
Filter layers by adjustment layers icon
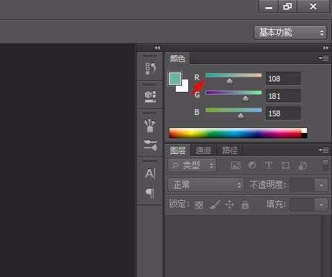pyautogui.click(x=252, y=166)
